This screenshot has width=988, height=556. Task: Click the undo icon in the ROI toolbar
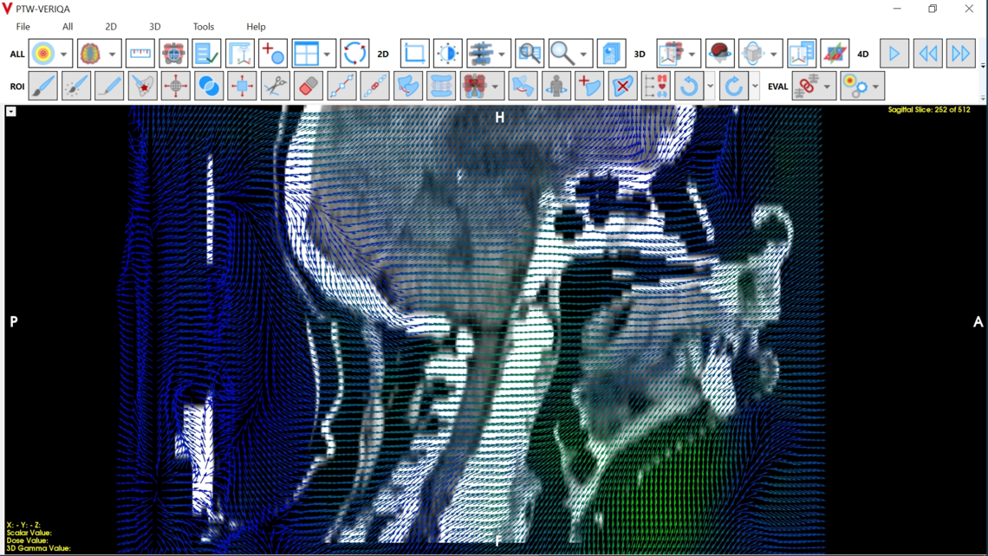pos(688,86)
